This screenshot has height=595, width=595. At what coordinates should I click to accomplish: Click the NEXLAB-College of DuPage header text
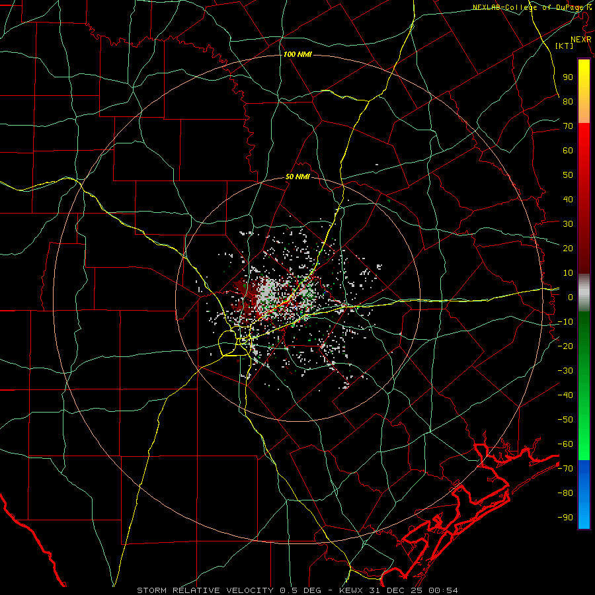point(532,7)
